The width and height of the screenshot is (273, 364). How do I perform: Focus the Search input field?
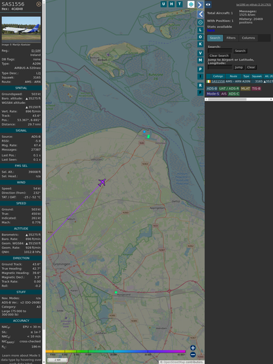click(220, 51)
